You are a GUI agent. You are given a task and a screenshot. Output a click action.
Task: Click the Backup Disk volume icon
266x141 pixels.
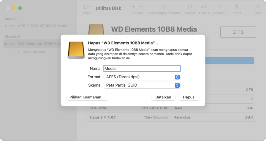pos(17,52)
